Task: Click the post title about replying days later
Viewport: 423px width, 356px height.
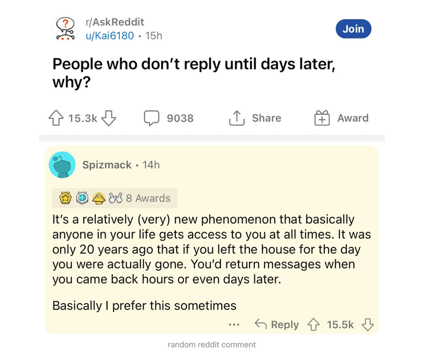Action: 194,73
